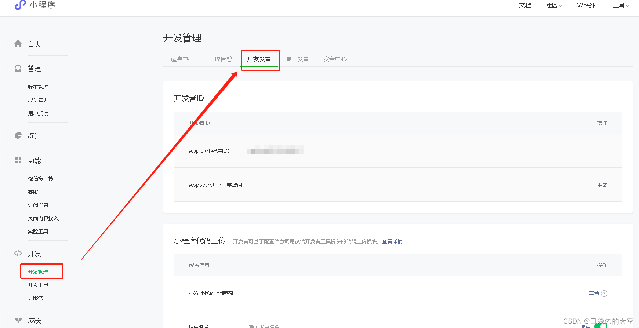Click the inbox icon beside 管理
The image size is (639, 328).
click(x=18, y=69)
